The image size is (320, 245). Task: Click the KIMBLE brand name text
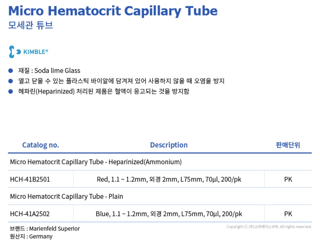click(36, 52)
